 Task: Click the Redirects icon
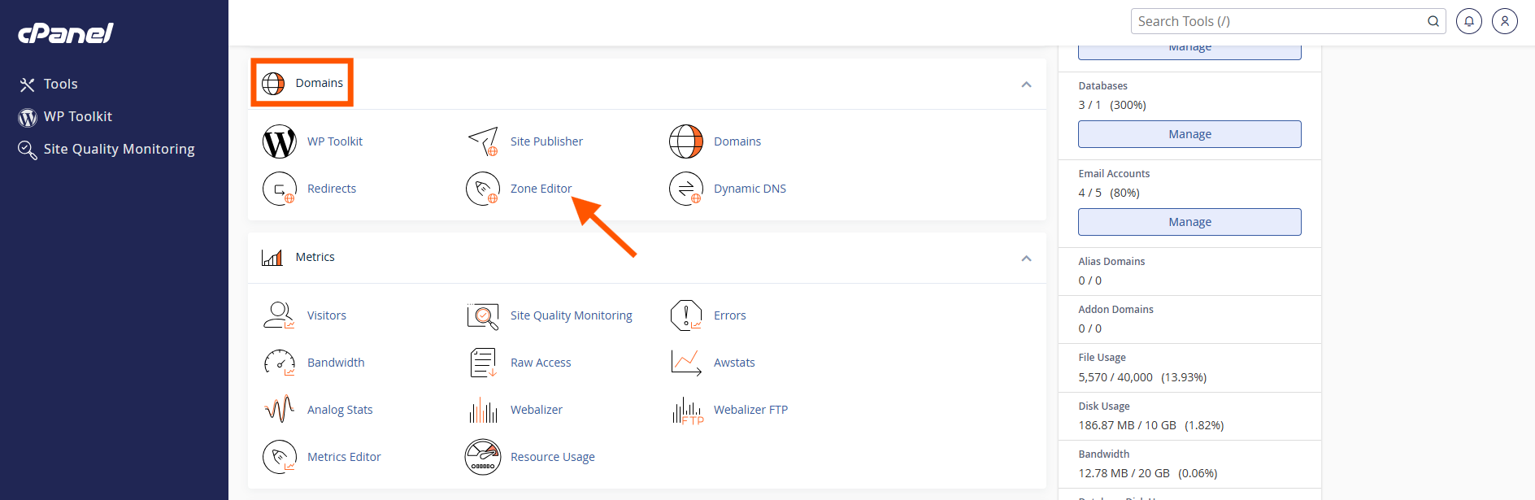click(x=279, y=189)
